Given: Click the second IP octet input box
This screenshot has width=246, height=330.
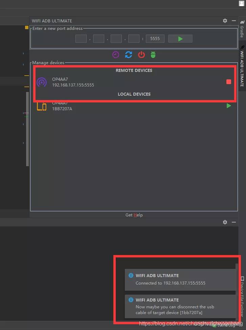Looking at the screenshot, I should click(x=99, y=39).
